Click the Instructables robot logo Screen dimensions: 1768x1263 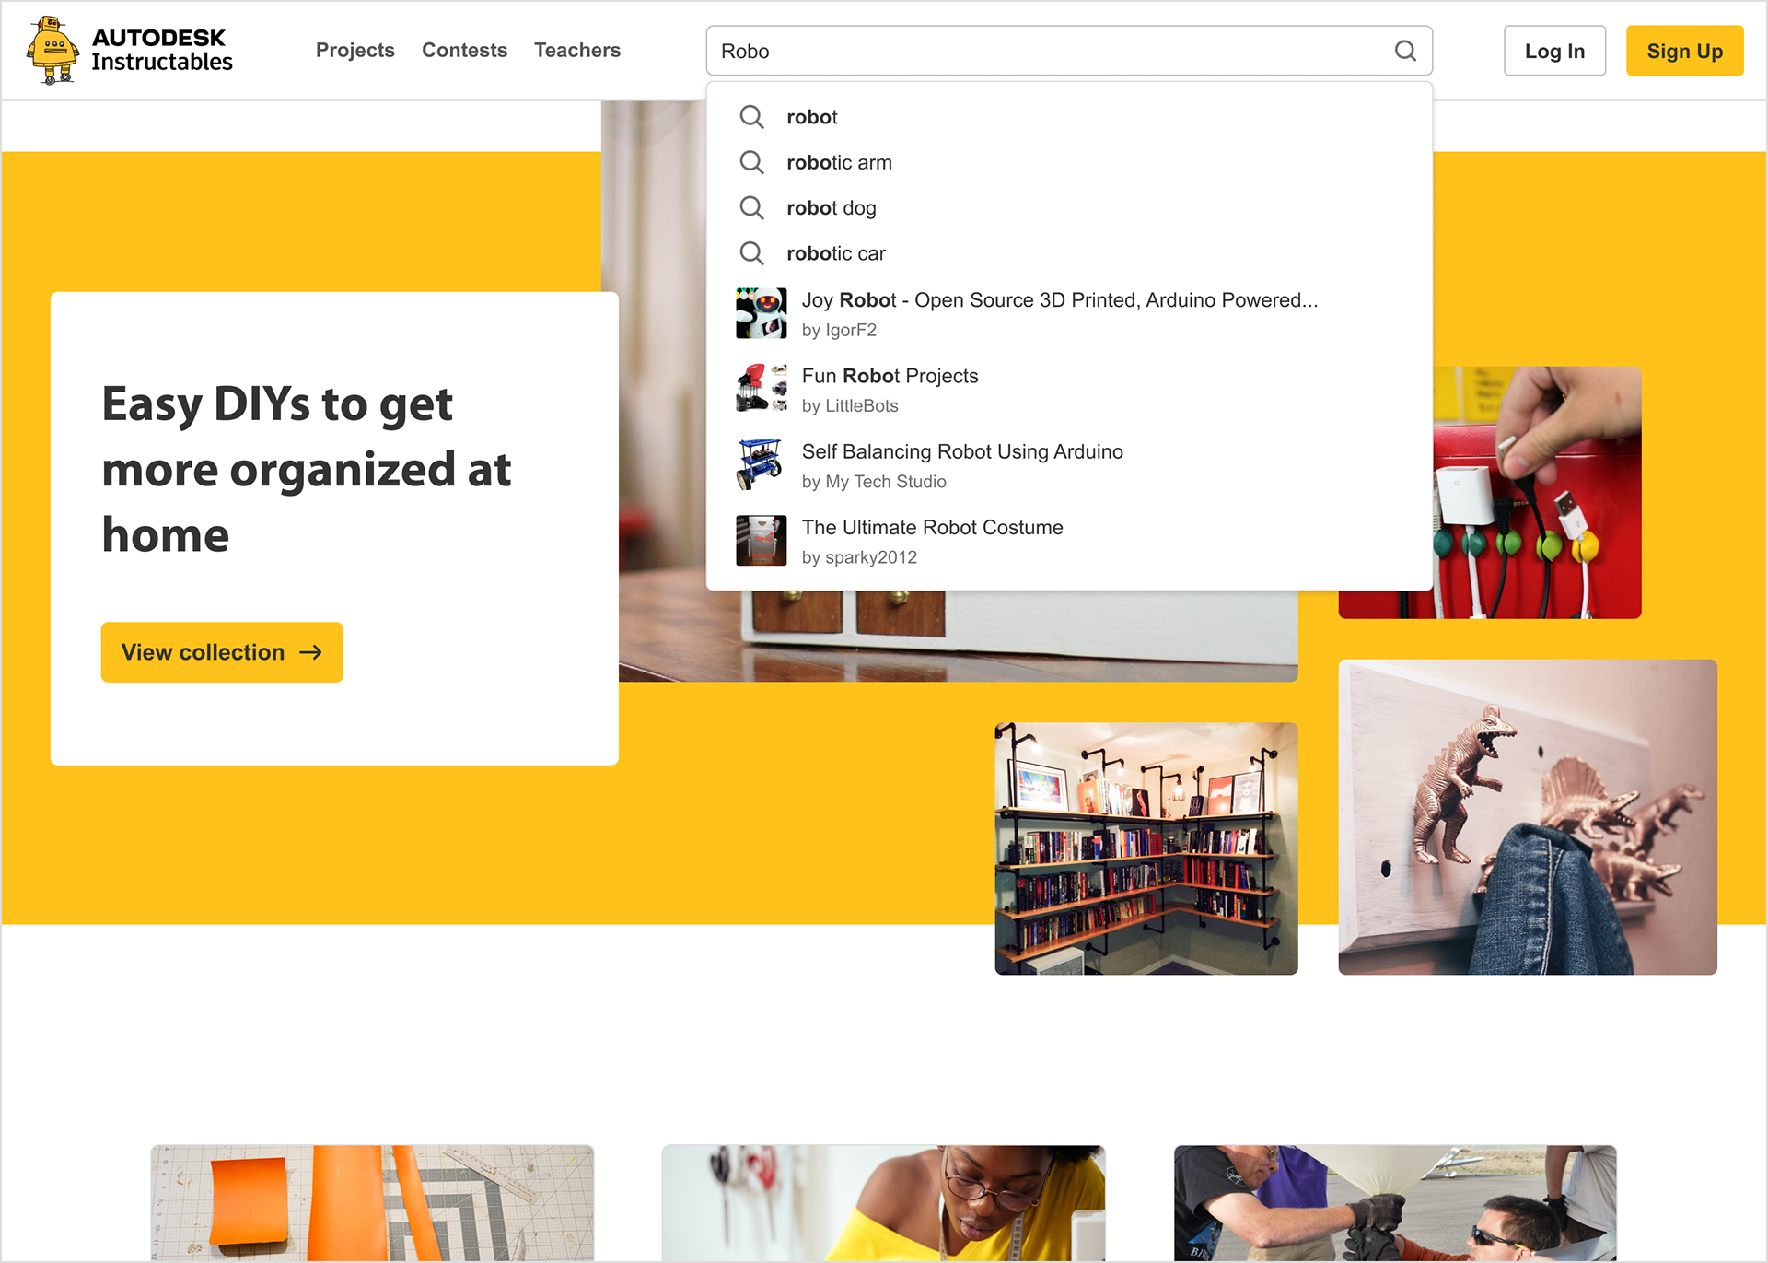click(53, 50)
